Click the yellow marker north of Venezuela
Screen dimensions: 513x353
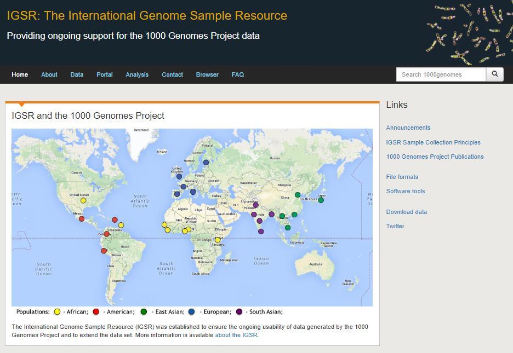(121, 225)
